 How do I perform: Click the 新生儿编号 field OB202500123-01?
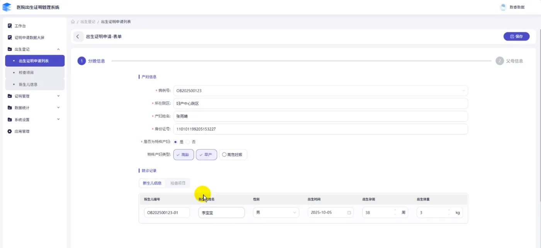[x=167, y=212]
